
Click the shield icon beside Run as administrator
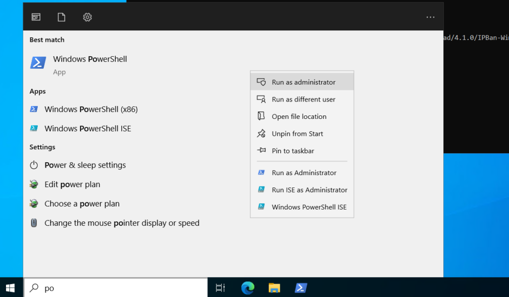point(261,82)
